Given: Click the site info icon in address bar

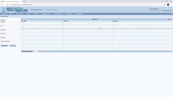Looking at the screenshot, I should (x=11, y=5).
